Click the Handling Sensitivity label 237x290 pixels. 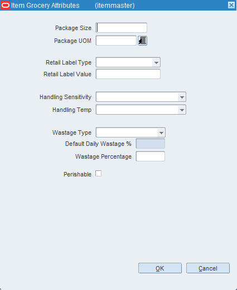[x=65, y=97]
